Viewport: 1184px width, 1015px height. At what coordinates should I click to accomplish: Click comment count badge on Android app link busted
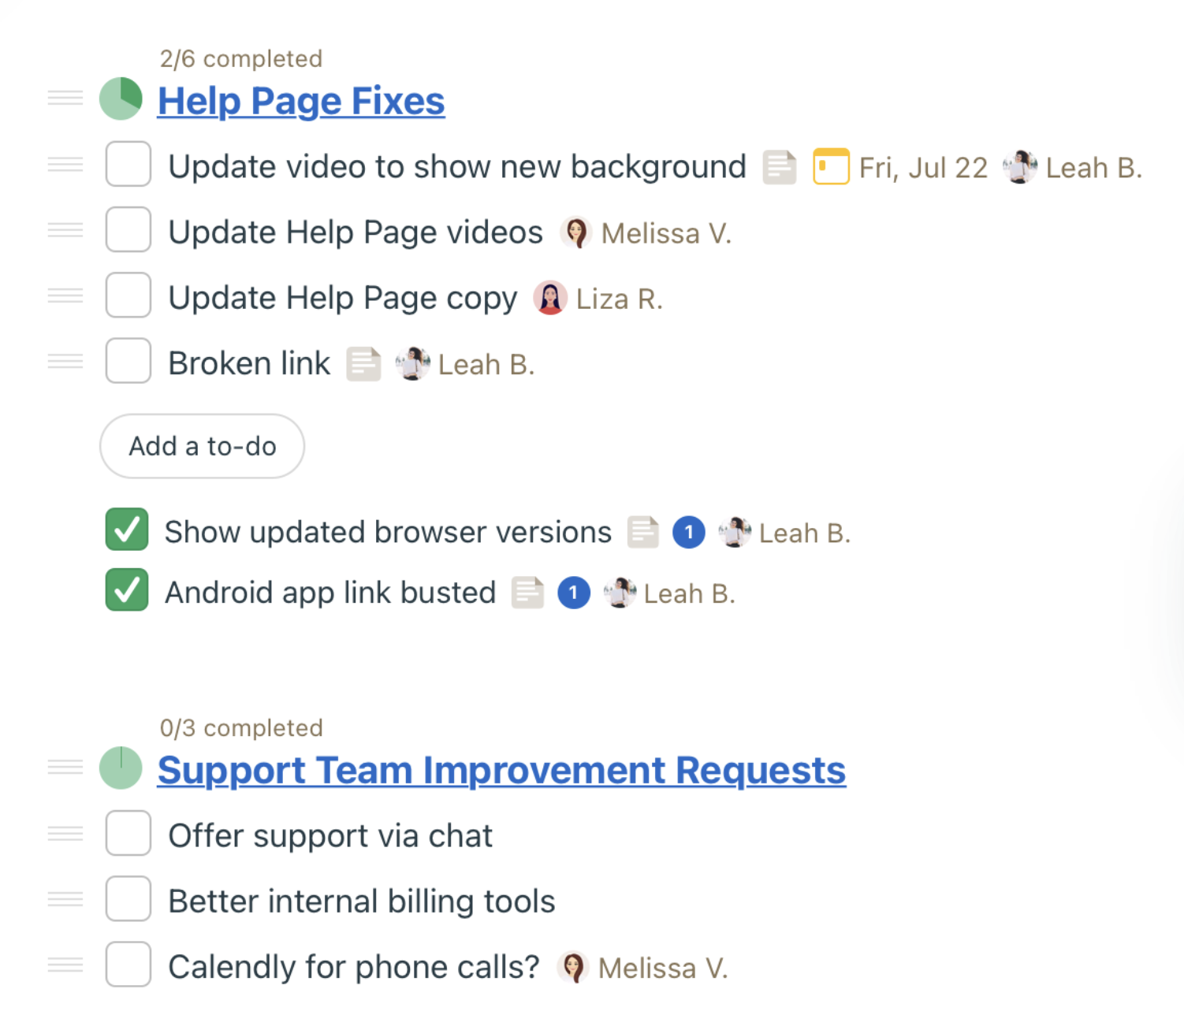click(x=574, y=593)
